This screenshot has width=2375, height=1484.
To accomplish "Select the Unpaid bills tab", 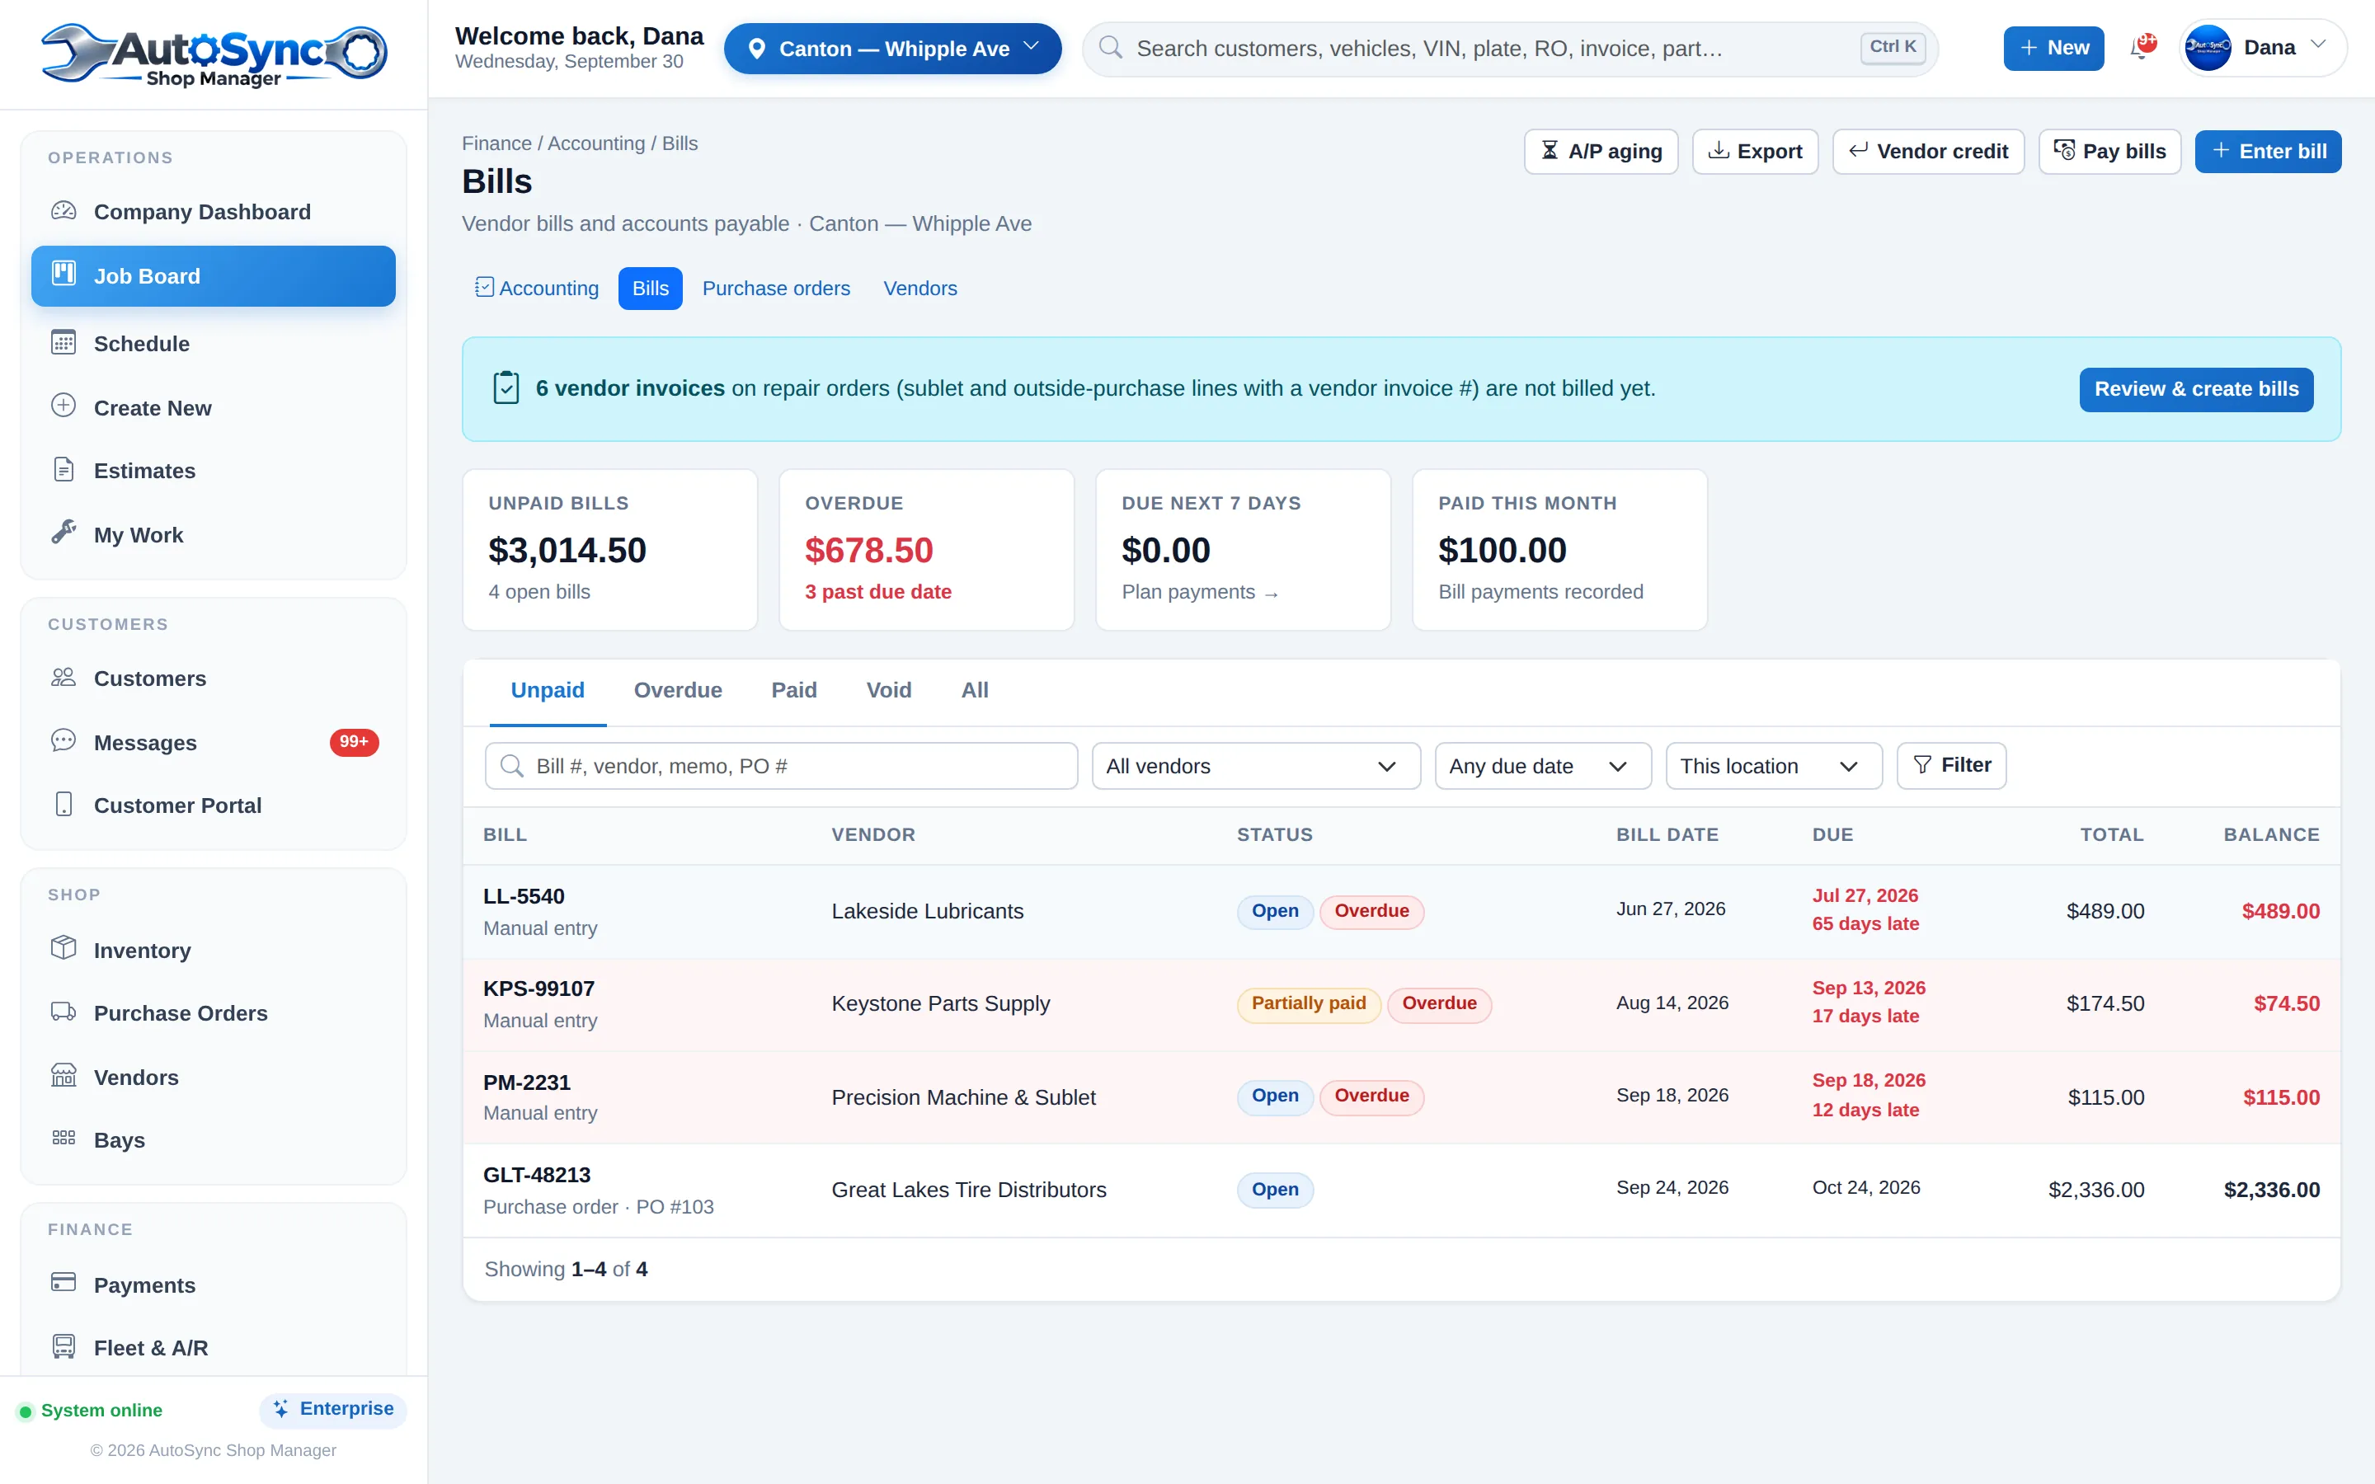I will pyautogui.click(x=548, y=690).
